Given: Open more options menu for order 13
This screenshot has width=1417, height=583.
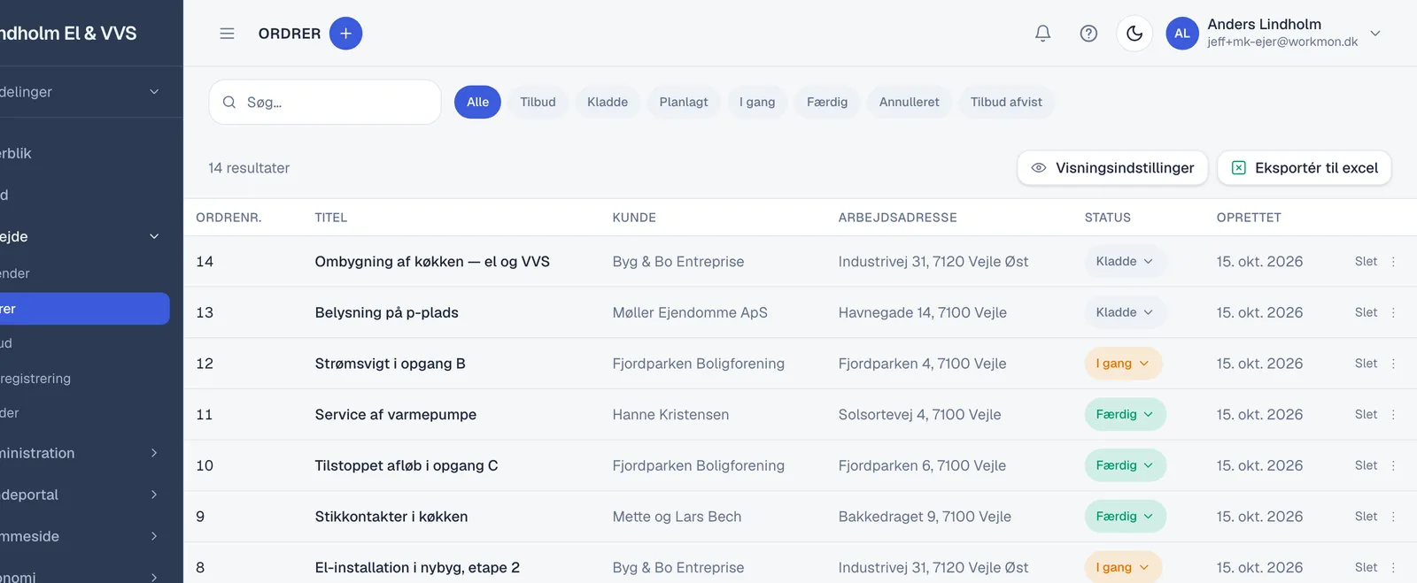Looking at the screenshot, I should [x=1393, y=313].
